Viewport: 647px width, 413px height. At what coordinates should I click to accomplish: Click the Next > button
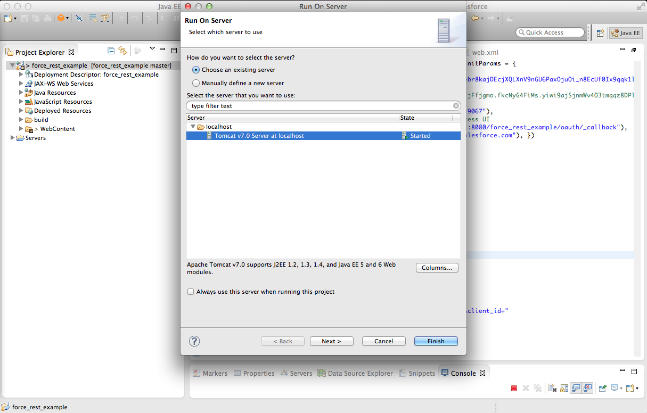(331, 341)
